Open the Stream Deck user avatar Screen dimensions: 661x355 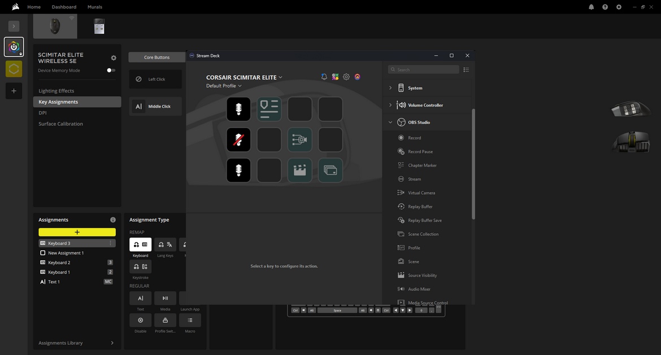coord(358,77)
